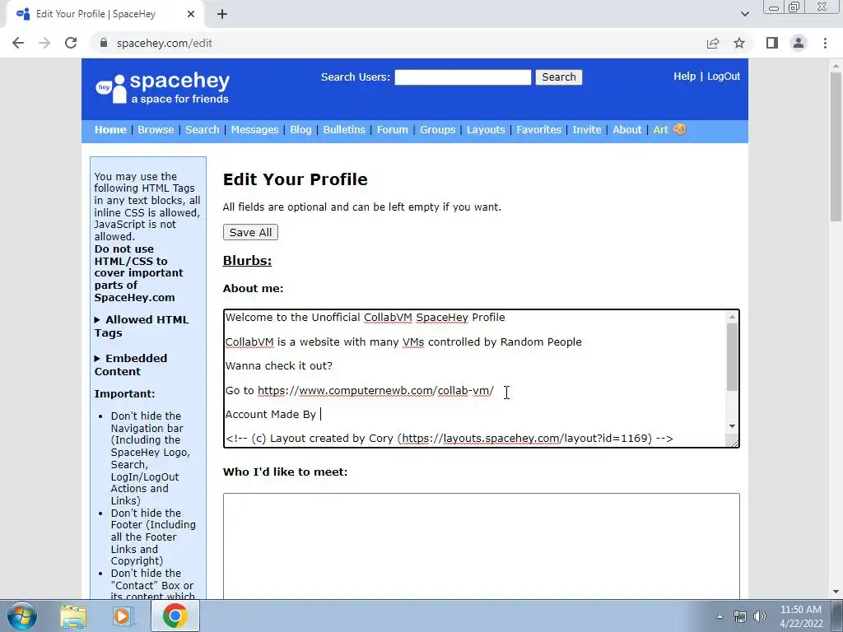Open About in navigation bar
The height and width of the screenshot is (632, 843).
click(626, 129)
